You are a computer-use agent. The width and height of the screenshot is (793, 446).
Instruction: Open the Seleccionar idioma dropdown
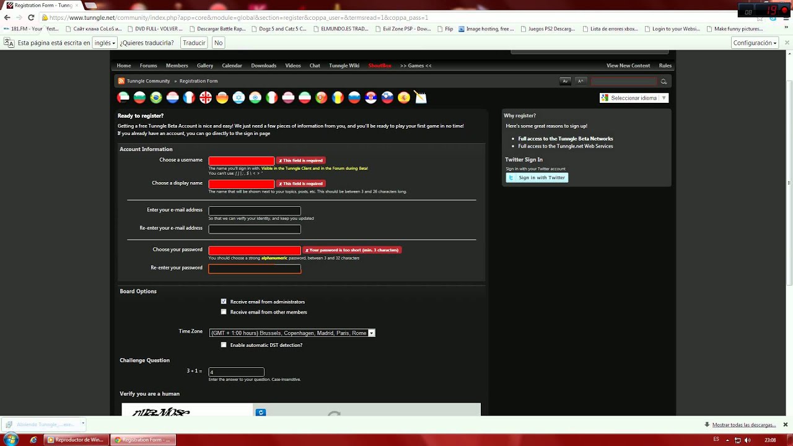634,98
